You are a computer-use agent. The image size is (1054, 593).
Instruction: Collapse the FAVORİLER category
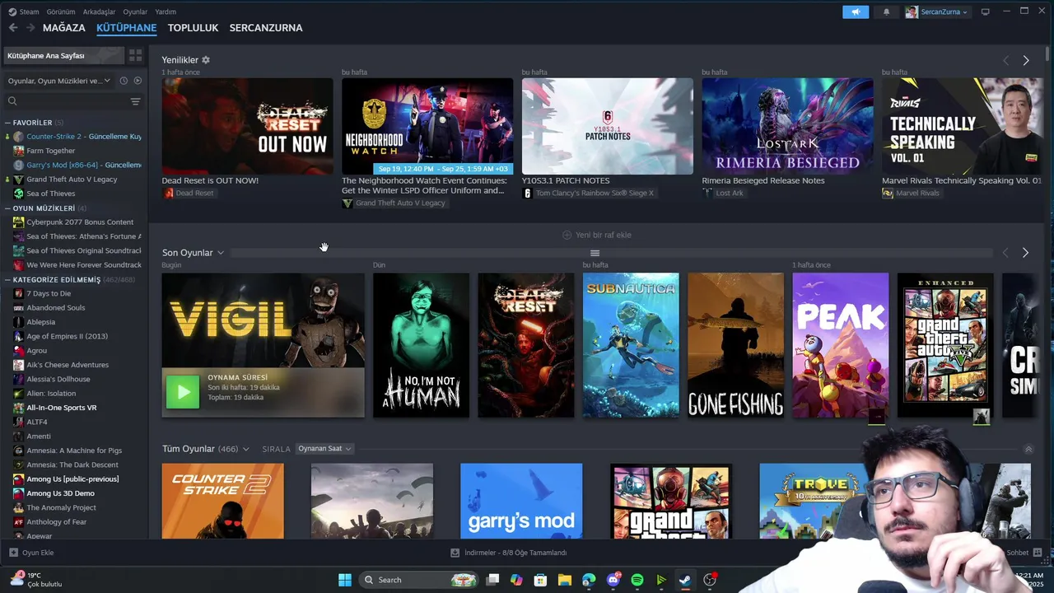pyautogui.click(x=7, y=123)
